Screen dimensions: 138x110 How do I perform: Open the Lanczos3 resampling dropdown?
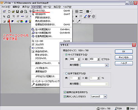tap(105, 97)
